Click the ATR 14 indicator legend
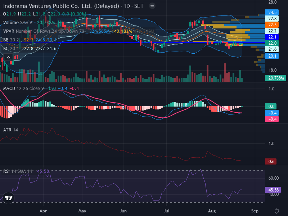This screenshot has height=216, width=288. coord(10,130)
